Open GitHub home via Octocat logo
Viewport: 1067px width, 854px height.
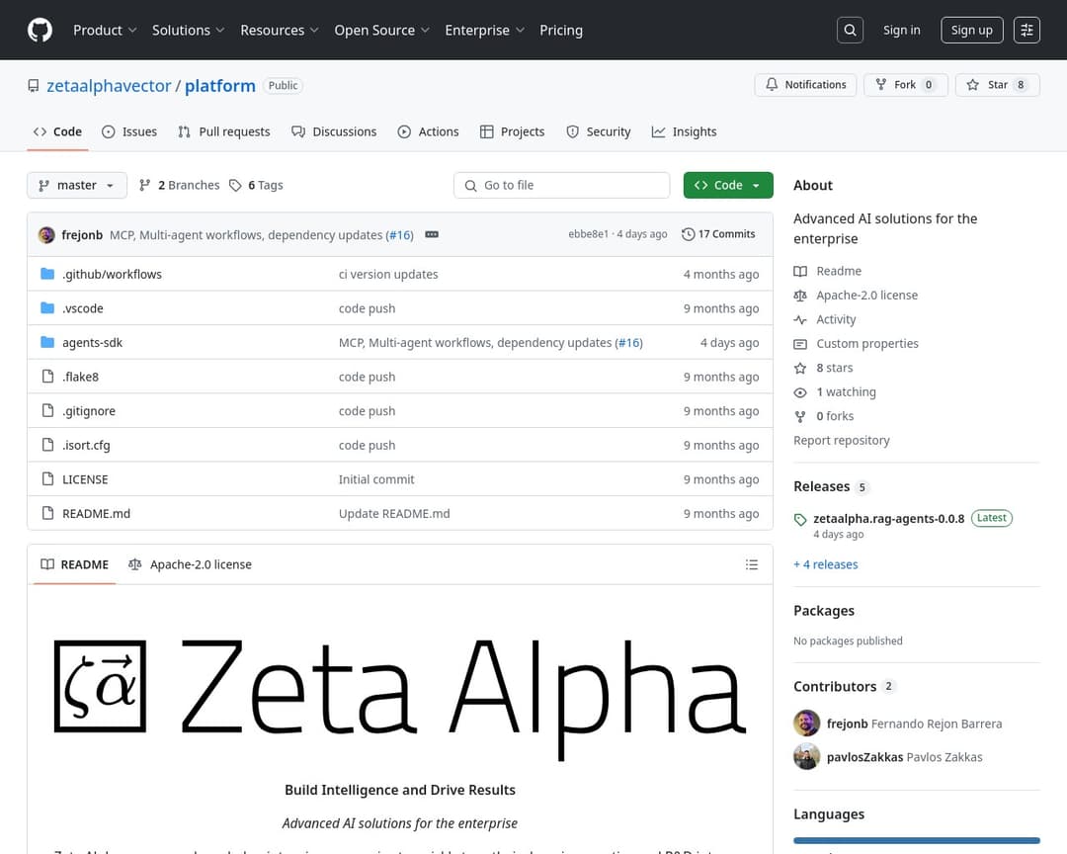40,30
